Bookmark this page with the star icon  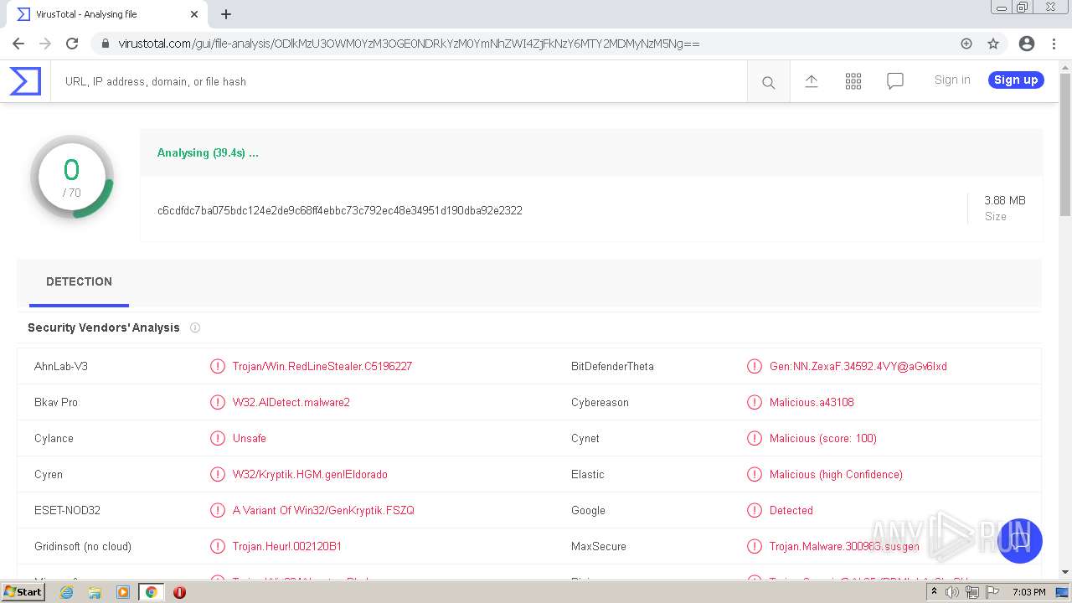(x=993, y=44)
